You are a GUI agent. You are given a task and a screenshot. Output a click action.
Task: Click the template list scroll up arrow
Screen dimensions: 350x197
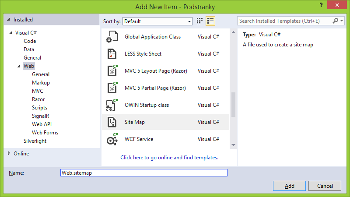233,32
